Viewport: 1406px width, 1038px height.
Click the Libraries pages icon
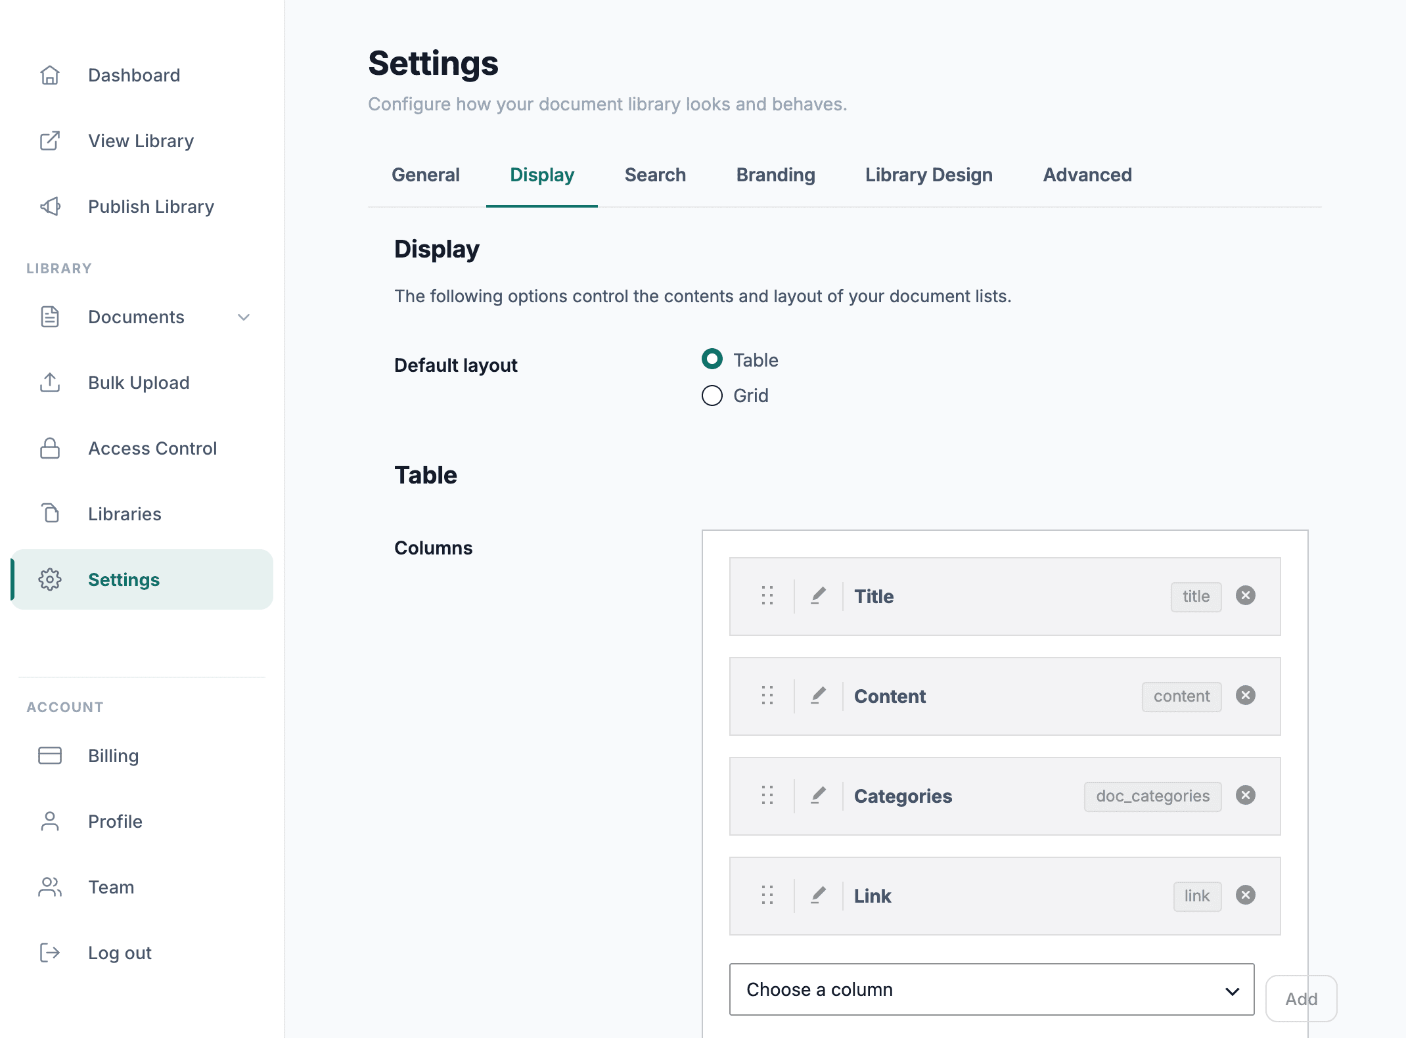[x=50, y=514]
